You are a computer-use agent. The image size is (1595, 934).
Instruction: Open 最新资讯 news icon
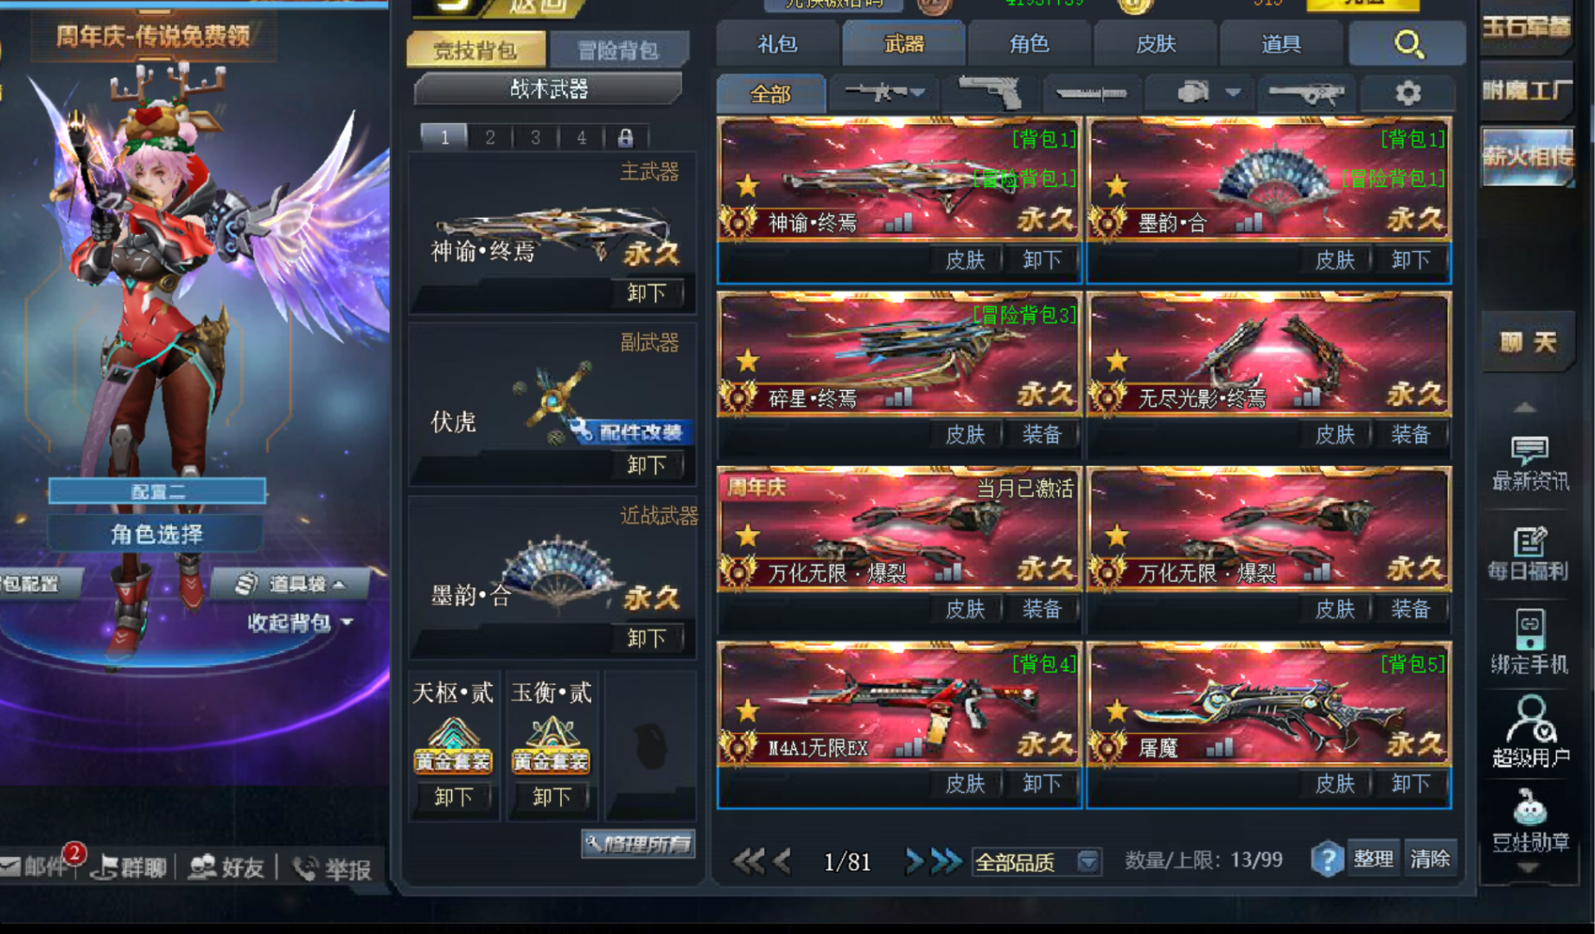[x=1529, y=464]
